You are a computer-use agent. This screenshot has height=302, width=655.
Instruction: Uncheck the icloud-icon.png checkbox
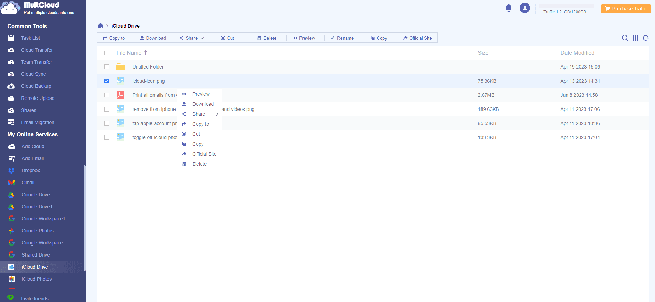[x=107, y=81]
